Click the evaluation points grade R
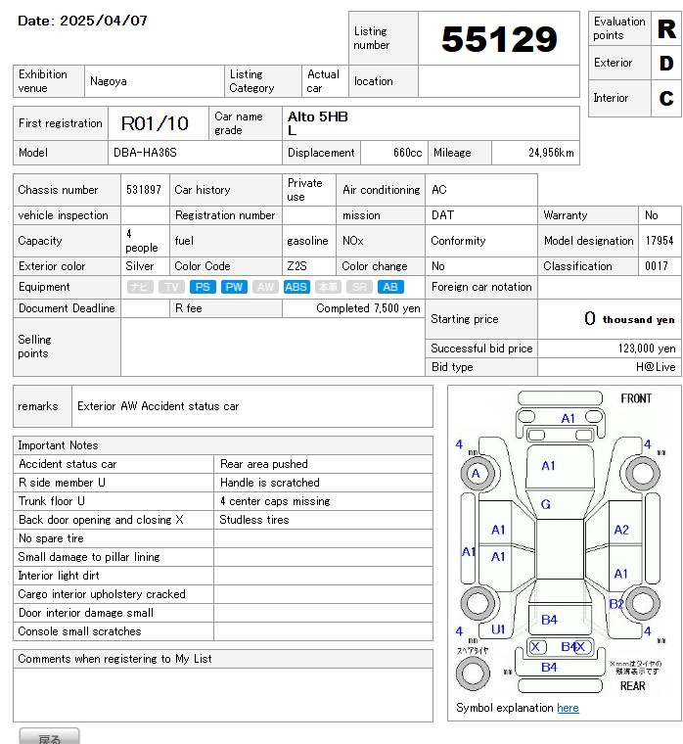 click(x=666, y=28)
